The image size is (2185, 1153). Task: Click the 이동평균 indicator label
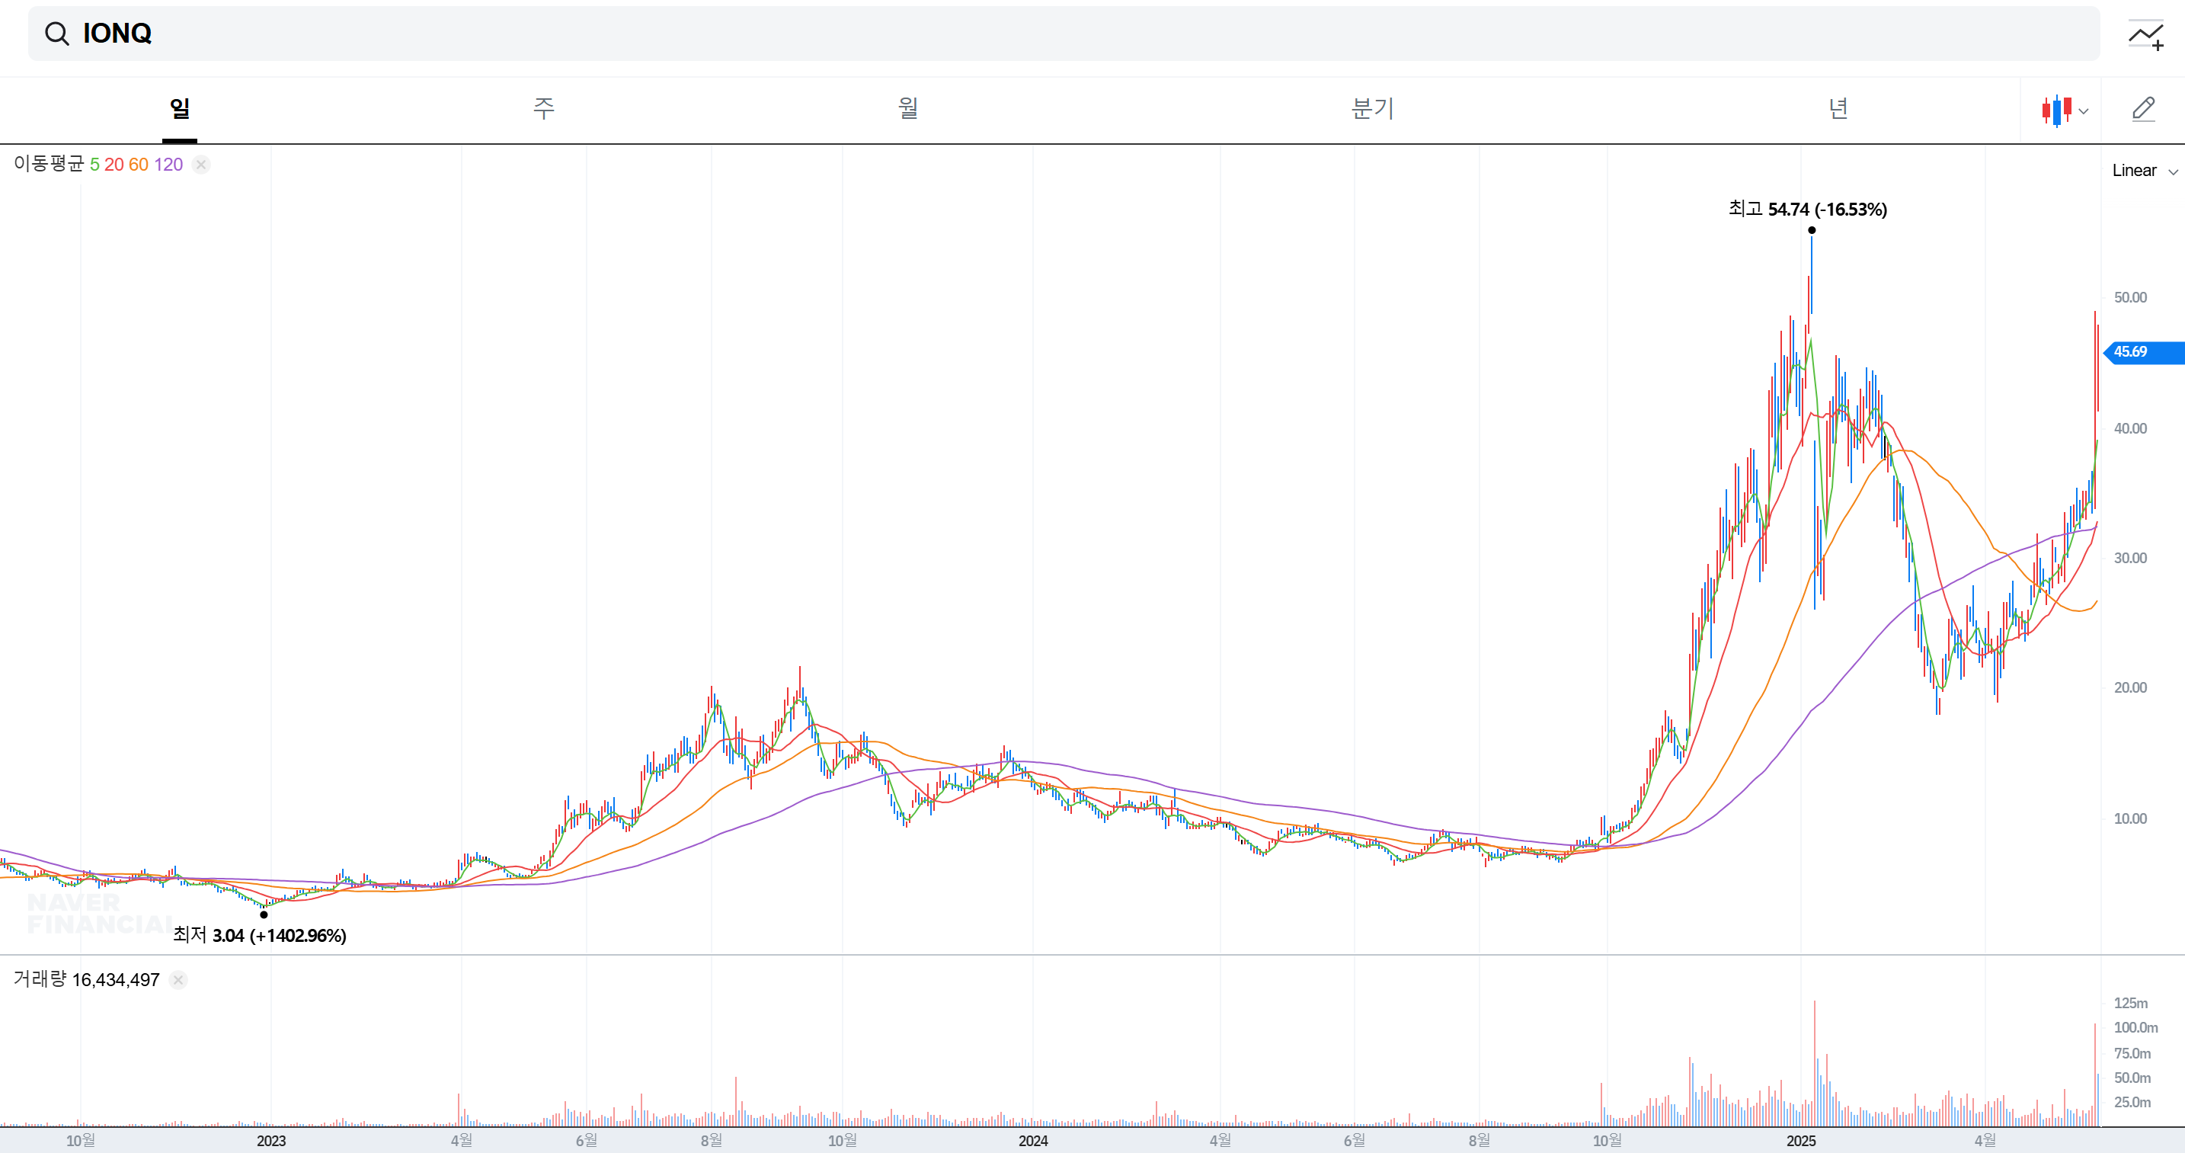(48, 164)
